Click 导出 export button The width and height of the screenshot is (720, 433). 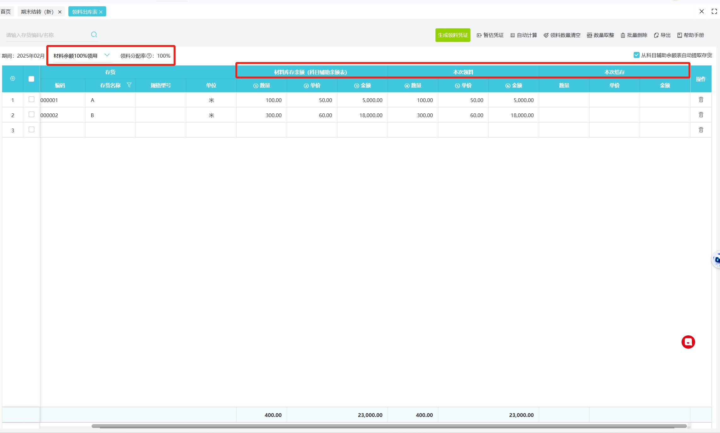click(662, 35)
